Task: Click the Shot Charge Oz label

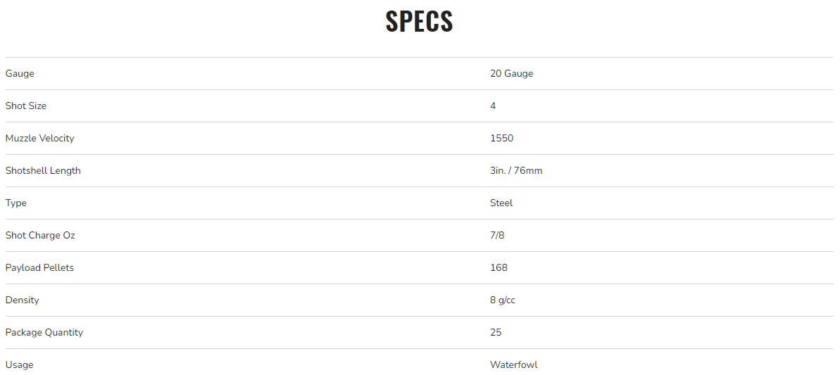Action: 40,236
